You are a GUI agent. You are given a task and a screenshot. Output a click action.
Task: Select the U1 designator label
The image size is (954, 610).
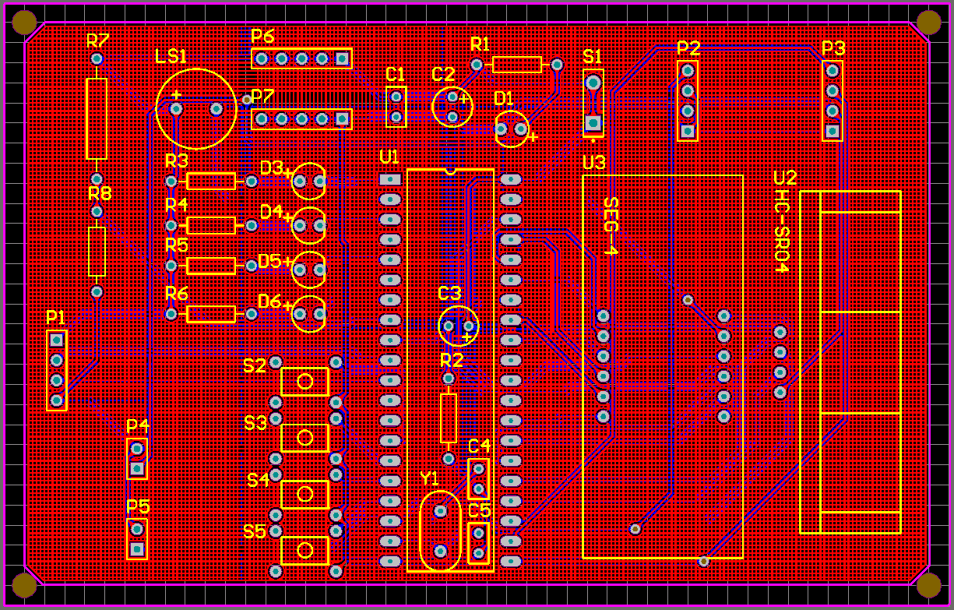[x=389, y=157]
